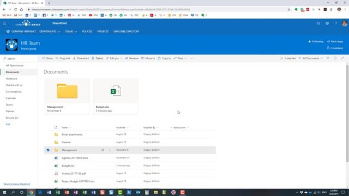Viewport: 349px width, 196px height.
Task: Open more commands ellipsis in toolbar
Action: click(x=192, y=58)
